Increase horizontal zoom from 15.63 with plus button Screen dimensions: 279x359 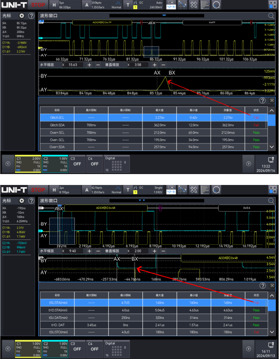(x=89, y=65)
